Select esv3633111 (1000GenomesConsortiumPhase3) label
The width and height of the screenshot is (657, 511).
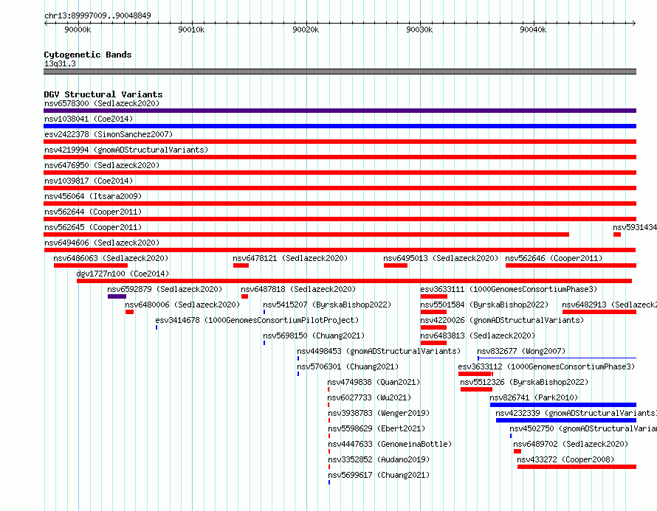pos(509,289)
